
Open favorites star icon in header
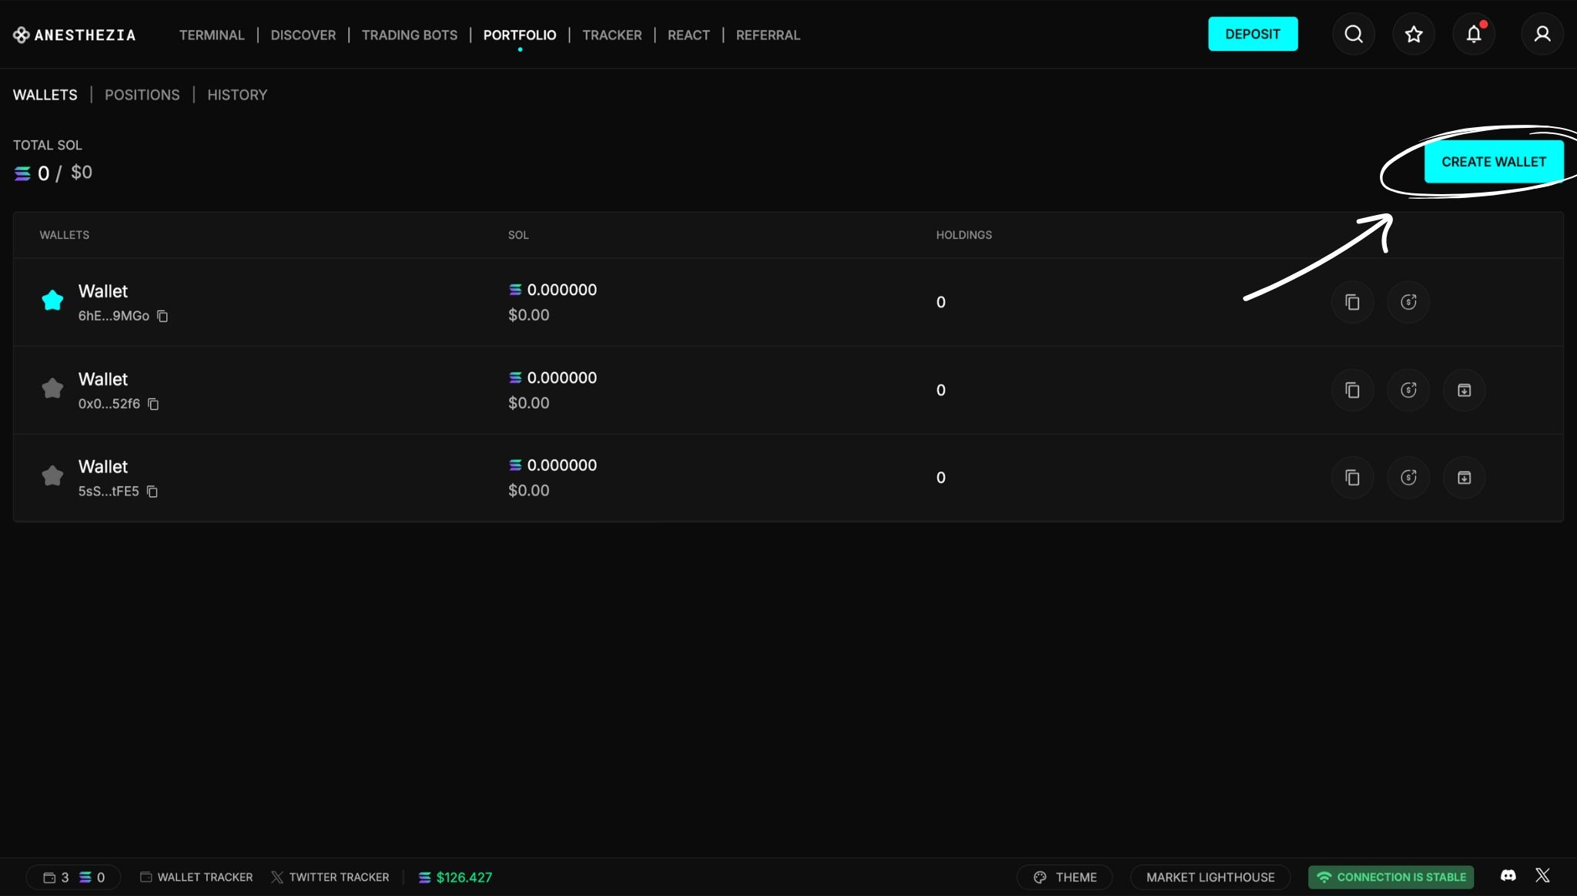tap(1413, 34)
